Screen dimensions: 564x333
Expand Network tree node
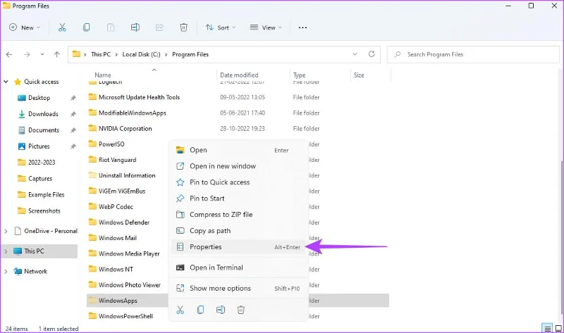[x=6, y=271]
